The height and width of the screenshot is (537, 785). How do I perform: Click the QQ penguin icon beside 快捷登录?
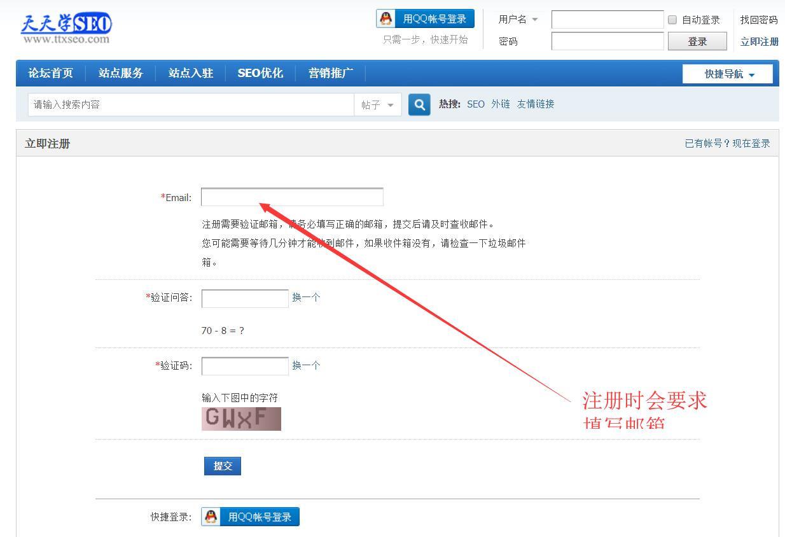tap(211, 517)
